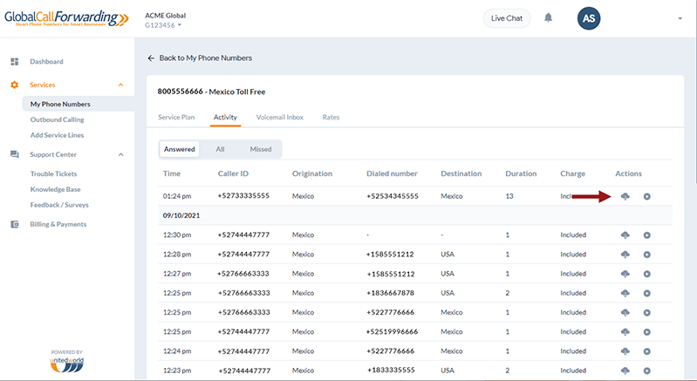Click the AS user avatar
Viewport: 697px width, 381px height.
(x=589, y=18)
